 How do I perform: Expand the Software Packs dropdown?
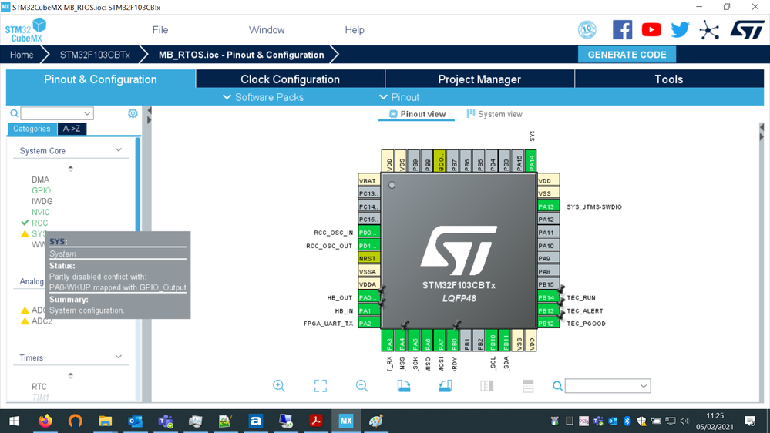(263, 97)
